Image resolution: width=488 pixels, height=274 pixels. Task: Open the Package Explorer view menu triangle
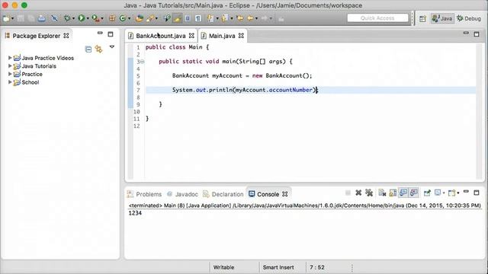point(112,47)
